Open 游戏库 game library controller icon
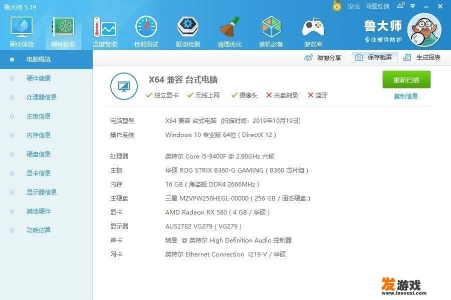451x300 pixels. click(313, 27)
